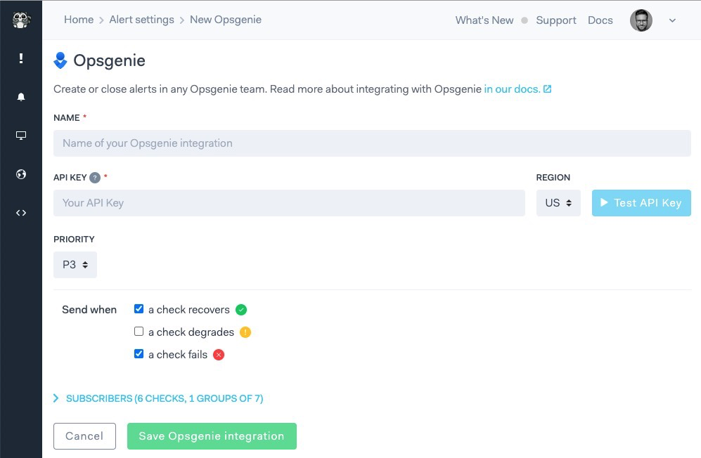Image resolution: width=701 pixels, height=458 pixels.
Task: Open the Priority dropdown showing P3
Action: [75, 264]
